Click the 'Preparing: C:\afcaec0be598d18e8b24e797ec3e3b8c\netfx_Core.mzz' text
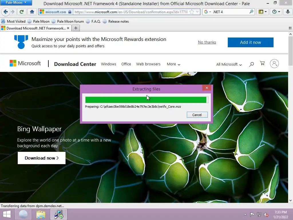293x220 pixels. pos(133,107)
